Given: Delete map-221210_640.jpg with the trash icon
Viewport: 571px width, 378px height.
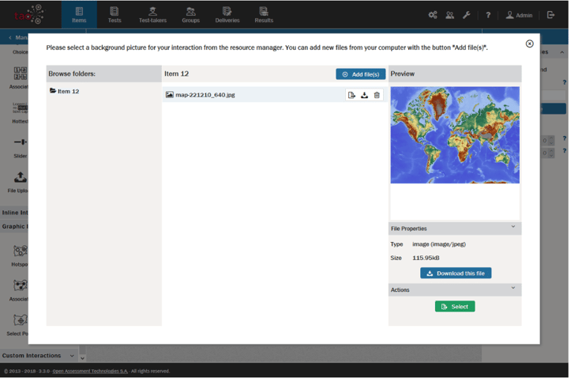Looking at the screenshot, I should (x=377, y=95).
